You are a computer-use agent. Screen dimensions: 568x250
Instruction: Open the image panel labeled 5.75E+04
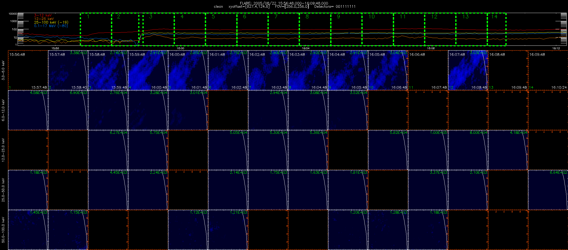[148, 150]
